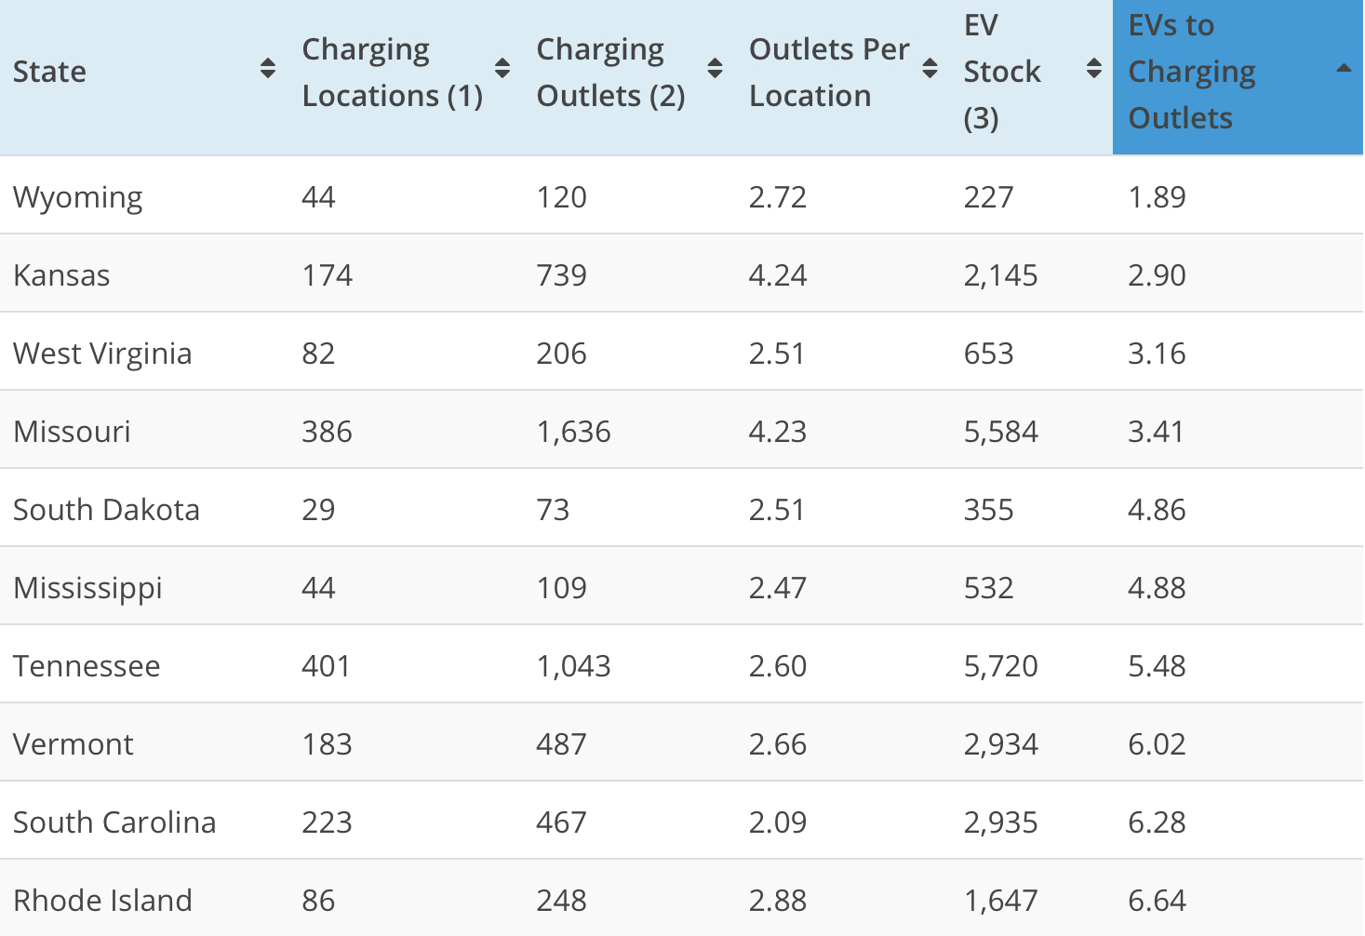Click Tennessee's EV stock value 5,720
This screenshot has width=1365, height=936.
1000,666
